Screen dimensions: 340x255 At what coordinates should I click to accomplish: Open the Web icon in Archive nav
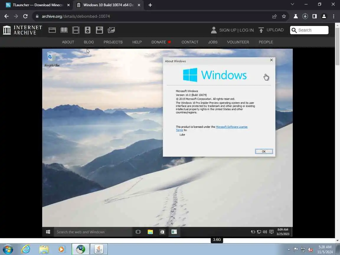52,30
